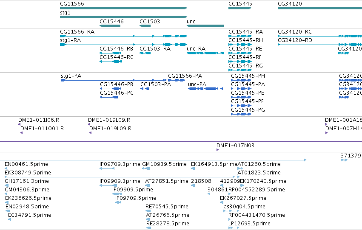This screenshot has height=230, width=362.
Task: Select the CG1503-PA protein label
Action: 156,84
